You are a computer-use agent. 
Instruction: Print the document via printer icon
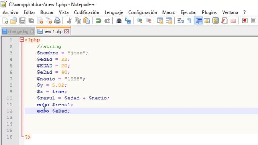[x=57, y=21]
